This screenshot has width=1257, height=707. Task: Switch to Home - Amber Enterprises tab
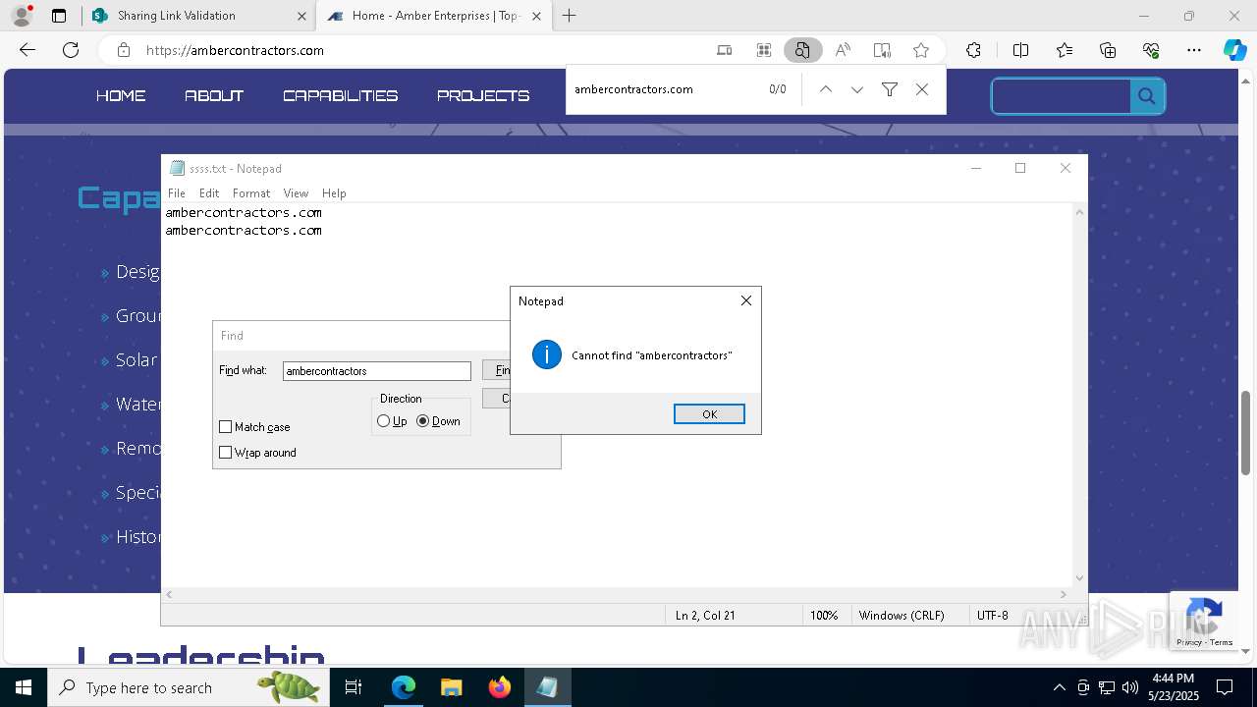click(435, 16)
